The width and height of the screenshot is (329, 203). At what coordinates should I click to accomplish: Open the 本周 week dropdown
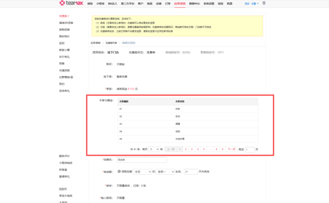[142, 172]
